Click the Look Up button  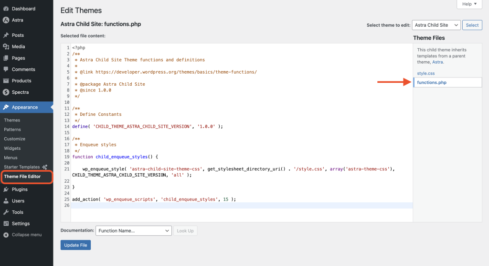pyautogui.click(x=185, y=231)
